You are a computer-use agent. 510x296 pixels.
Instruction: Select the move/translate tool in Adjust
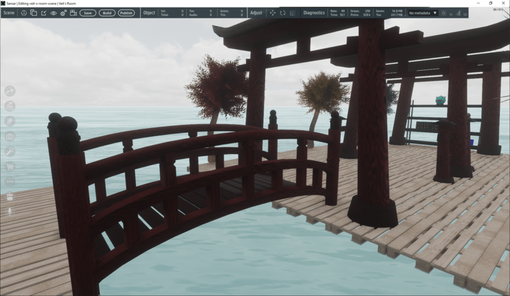(x=273, y=13)
